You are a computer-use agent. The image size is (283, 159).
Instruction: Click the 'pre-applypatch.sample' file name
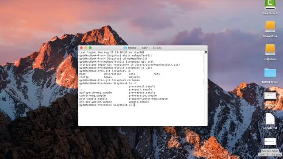click(96, 102)
